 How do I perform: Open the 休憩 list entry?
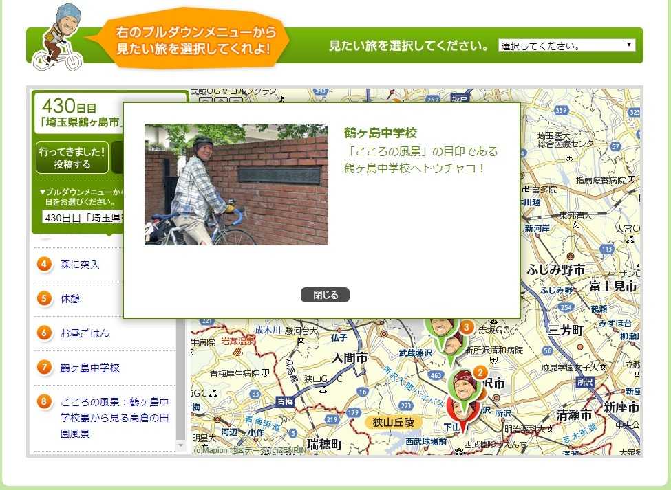point(70,299)
